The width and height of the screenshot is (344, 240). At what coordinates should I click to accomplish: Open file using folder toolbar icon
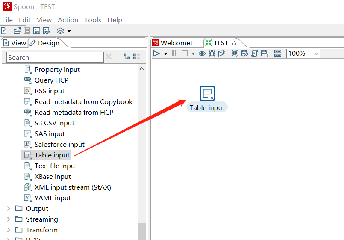click(x=17, y=31)
